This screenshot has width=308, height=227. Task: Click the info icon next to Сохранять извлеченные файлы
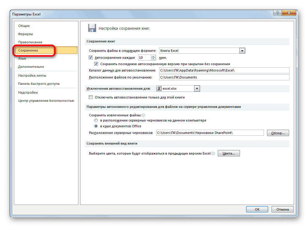coord(143,115)
